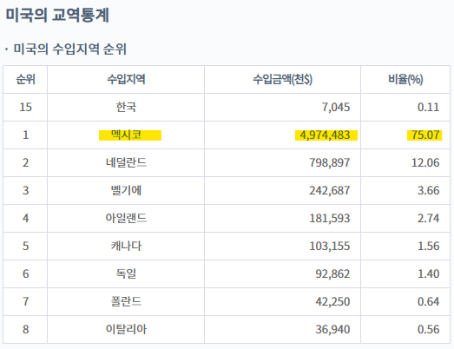
Task: Select the 벨기에 cell
Action: 126,191
